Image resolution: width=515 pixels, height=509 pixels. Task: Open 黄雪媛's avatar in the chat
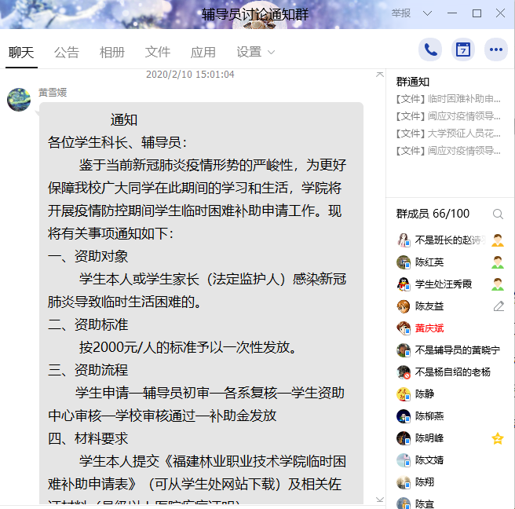[19, 100]
